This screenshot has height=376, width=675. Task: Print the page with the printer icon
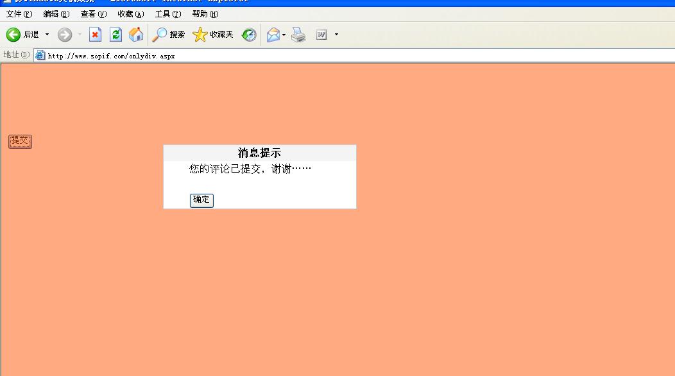[x=298, y=35]
